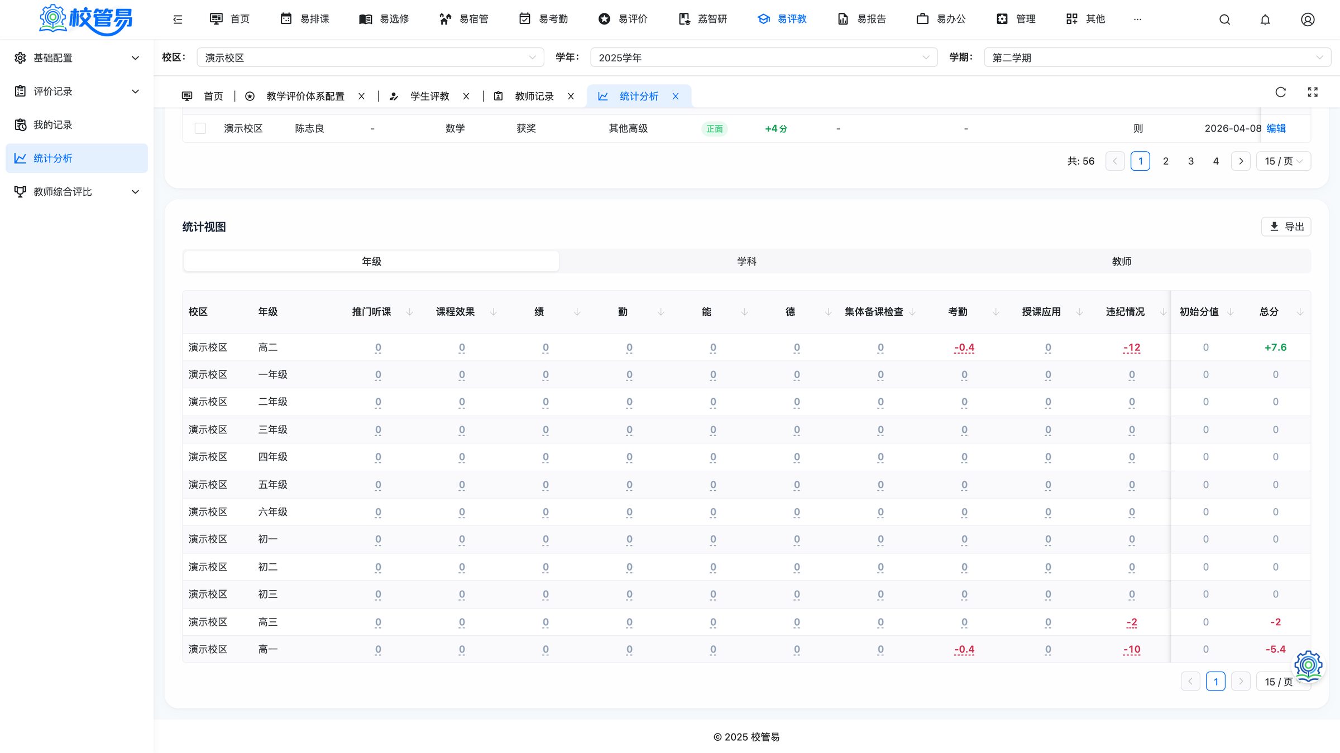
Task: Sort by 授课应用 column arrow
Action: click(x=1080, y=312)
